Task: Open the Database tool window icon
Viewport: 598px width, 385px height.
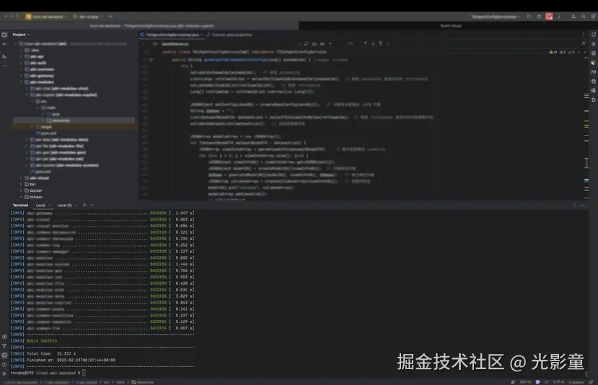Action: click(594, 53)
